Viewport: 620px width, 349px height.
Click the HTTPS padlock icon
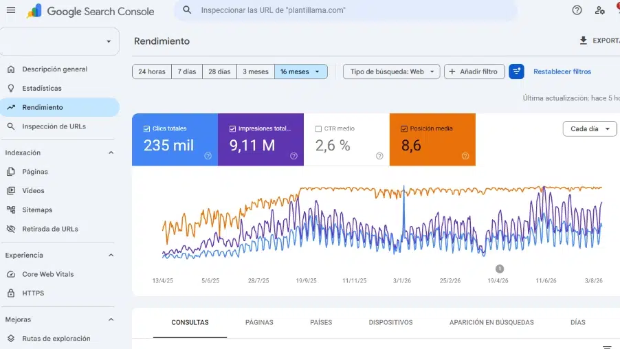point(11,293)
